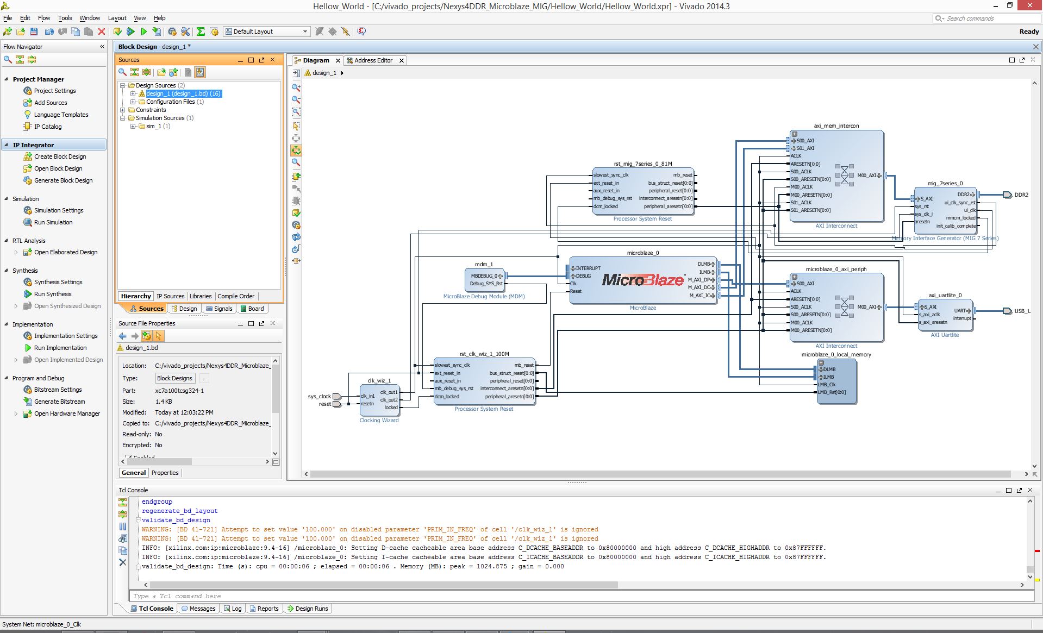Click the Tcl command input field
The height and width of the screenshot is (633, 1043).
[582, 596]
